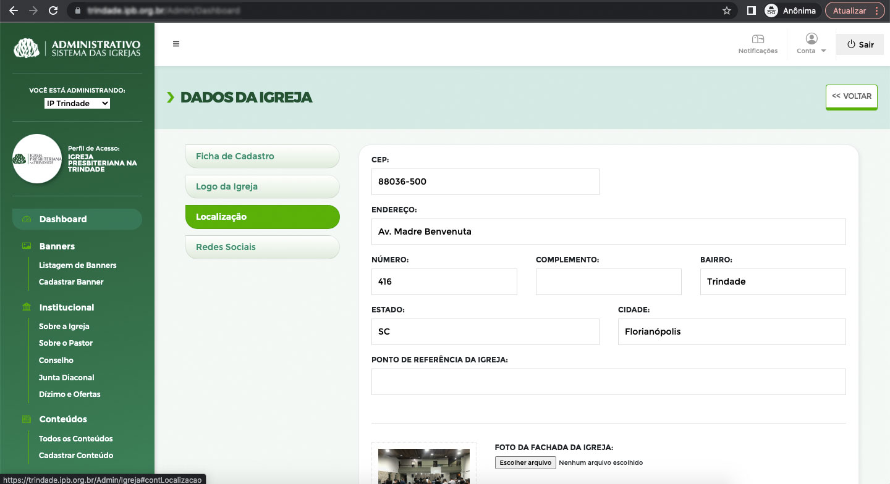Screen dimensions: 890x484
Task: Open the Logo da Igreja tab
Action: coord(262,186)
